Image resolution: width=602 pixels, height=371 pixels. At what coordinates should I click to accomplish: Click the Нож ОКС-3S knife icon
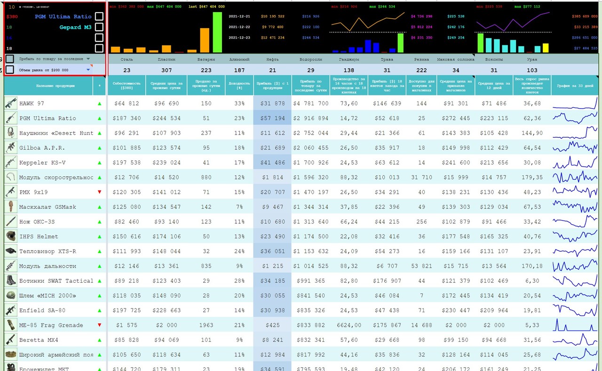(11, 222)
